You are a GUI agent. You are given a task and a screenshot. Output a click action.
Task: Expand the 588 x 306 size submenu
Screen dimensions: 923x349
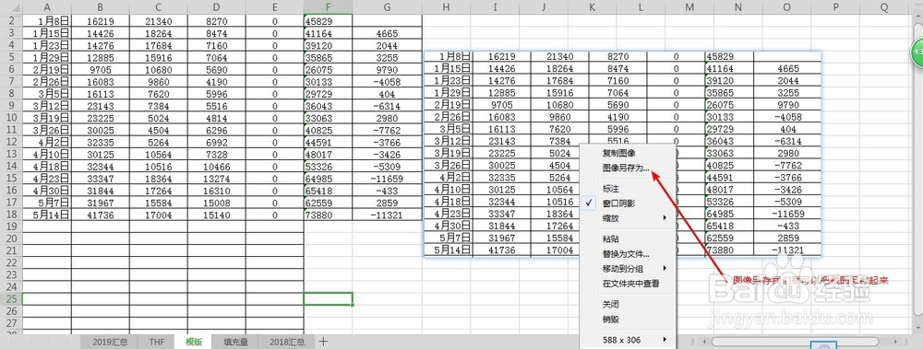tap(628, 340)
